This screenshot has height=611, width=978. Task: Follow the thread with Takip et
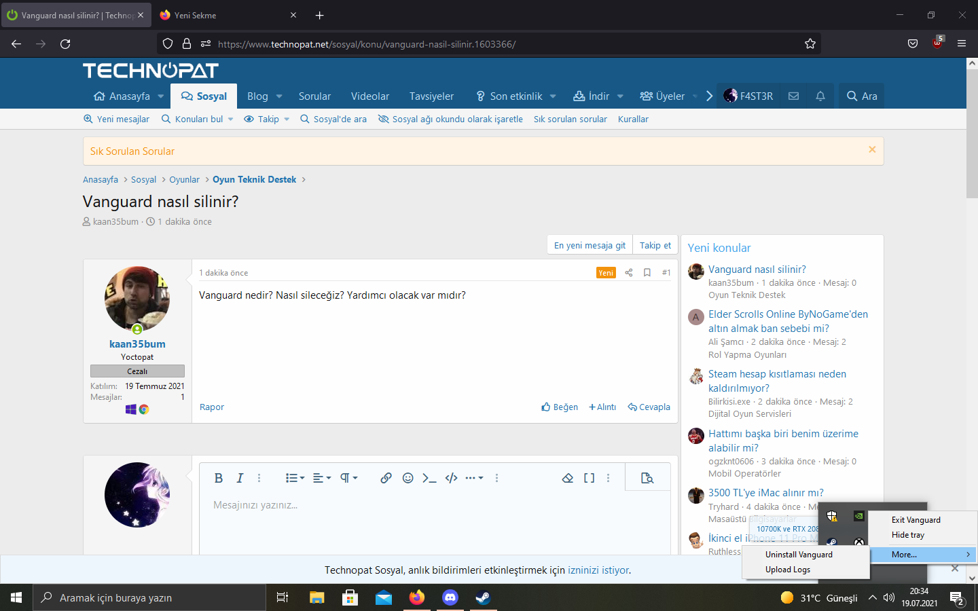click(x=655, y=245)
